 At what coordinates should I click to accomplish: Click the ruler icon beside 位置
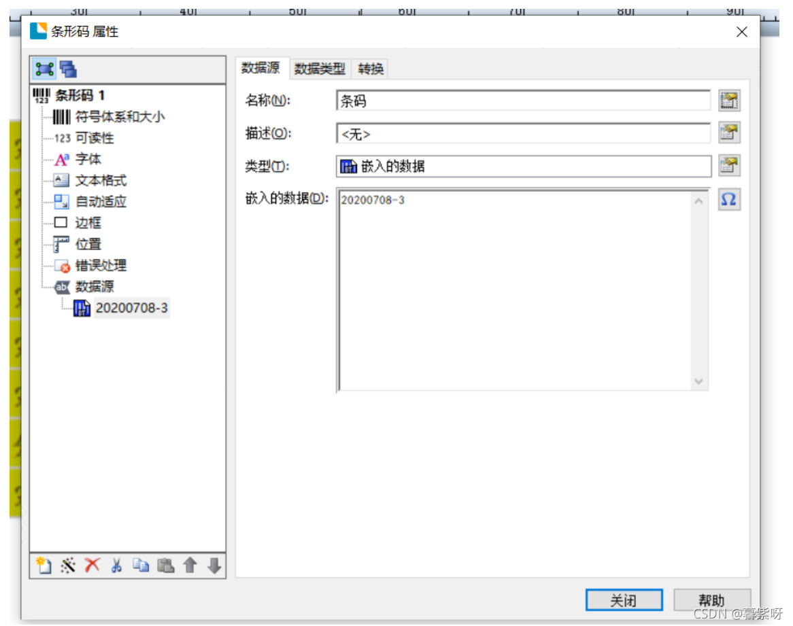click(x=61, y=245)
